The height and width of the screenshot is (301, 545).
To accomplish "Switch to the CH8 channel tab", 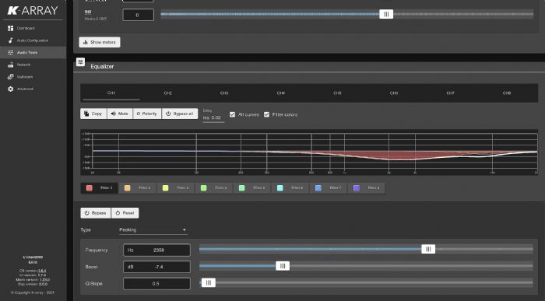I will (x=507, y=93).
